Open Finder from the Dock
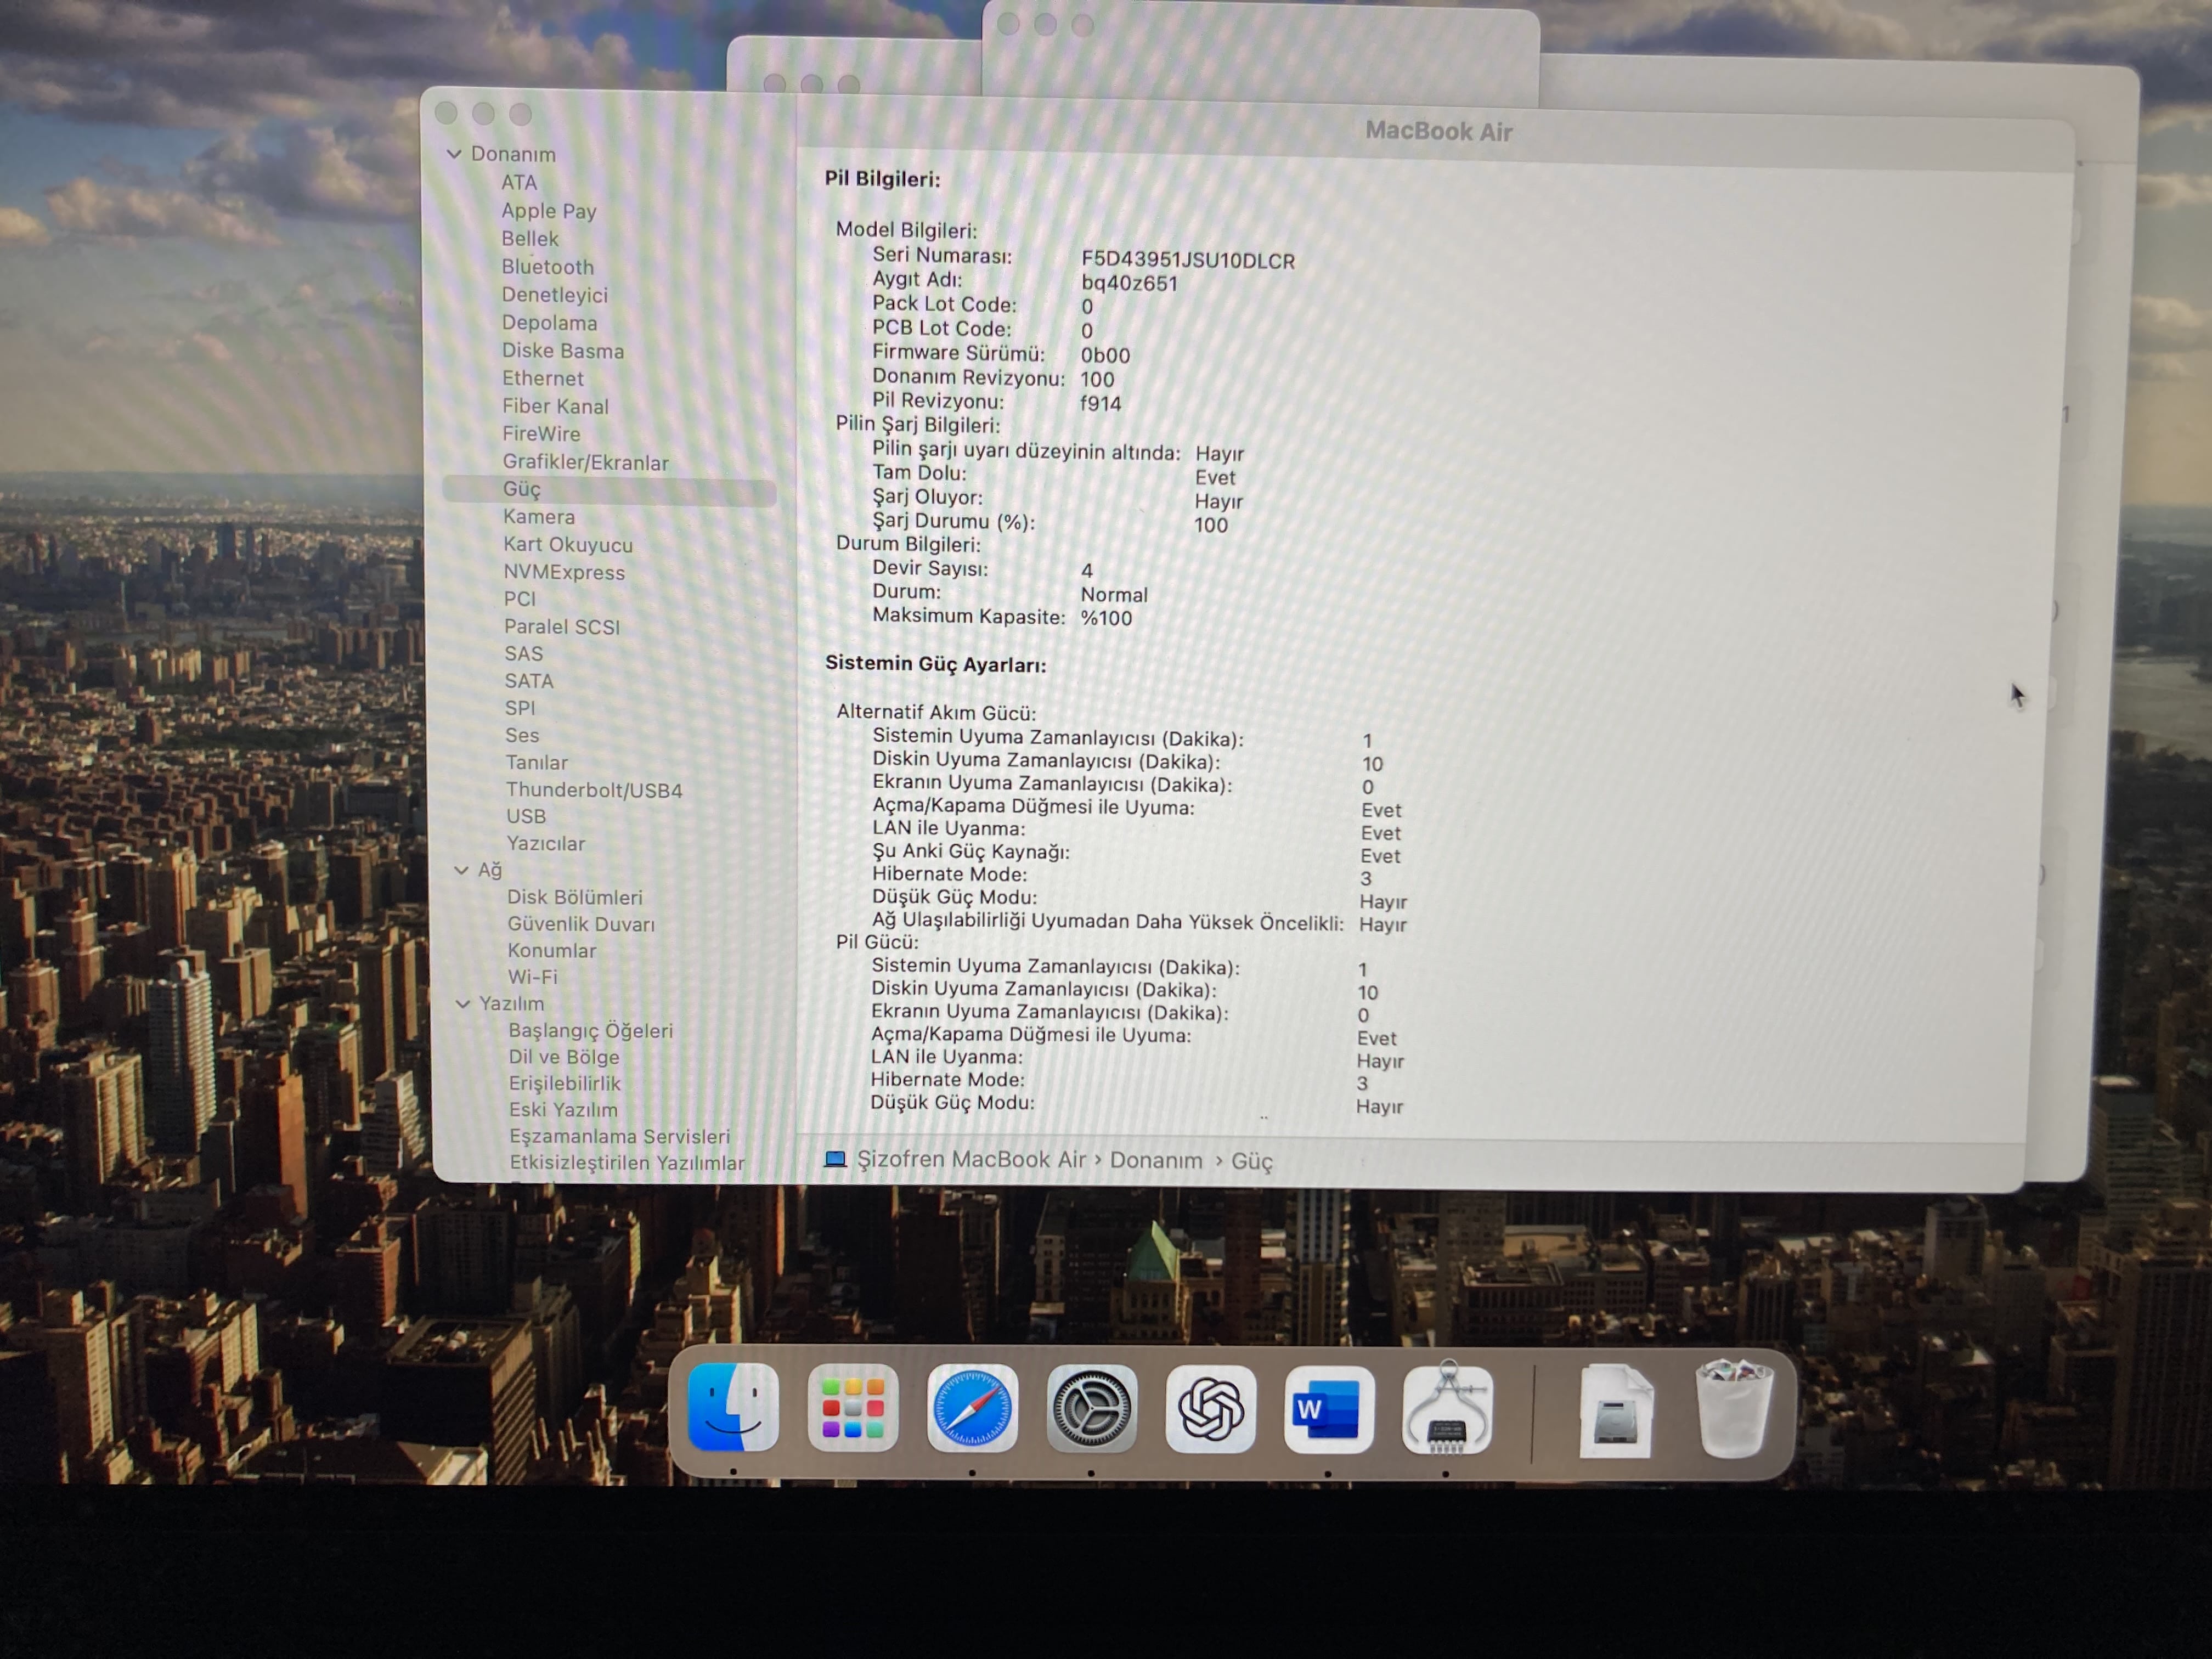 pyautogui.click(x=733, y=1407)
